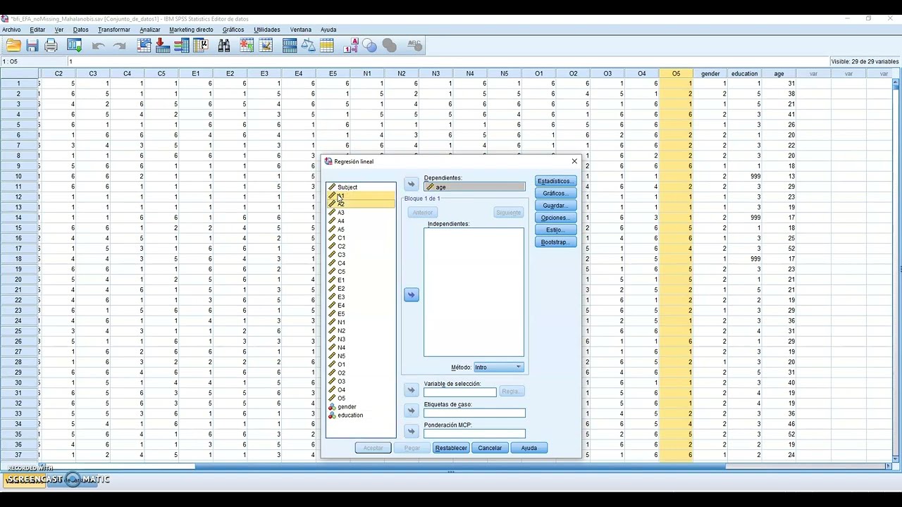Click Opciones button in regression dialog

pos(555,218)
